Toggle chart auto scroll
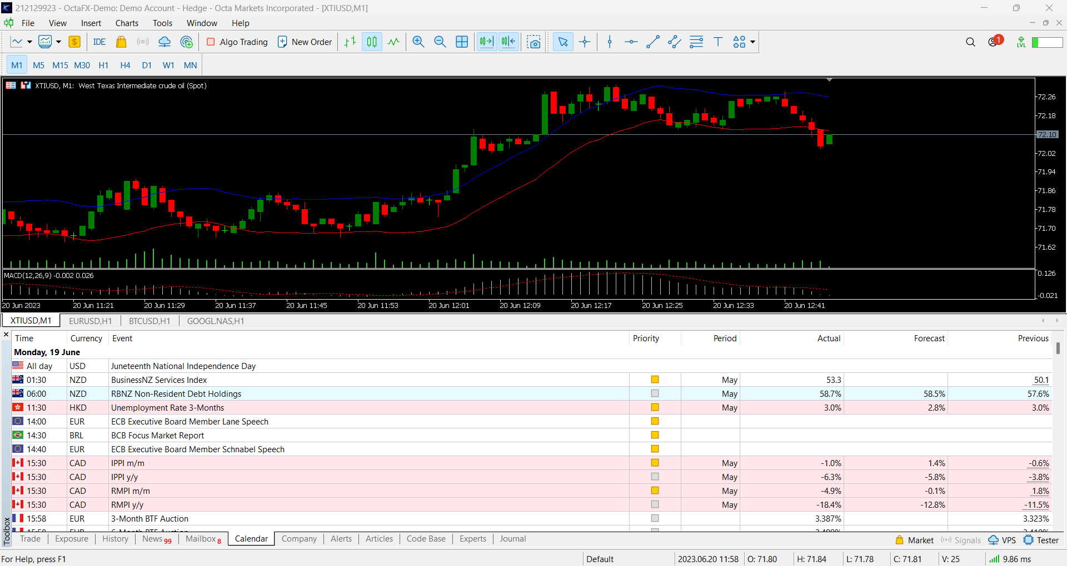 point(486,42)
